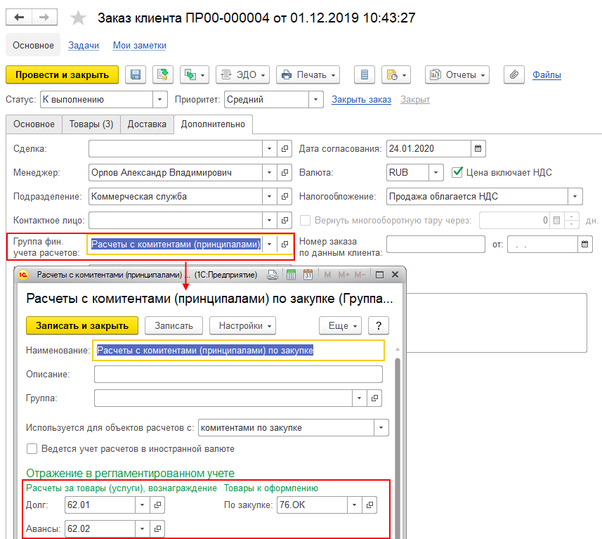The width and height of the screenshot is (602, 539).
Task: Toggle Цена включает НДС checkbox
Action: [457, 172]
